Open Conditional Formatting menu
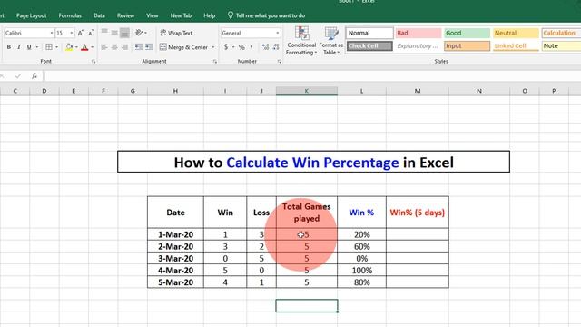The height and width of the screenshot is (327, 581). pyautogui.click(x=301, y=41)
